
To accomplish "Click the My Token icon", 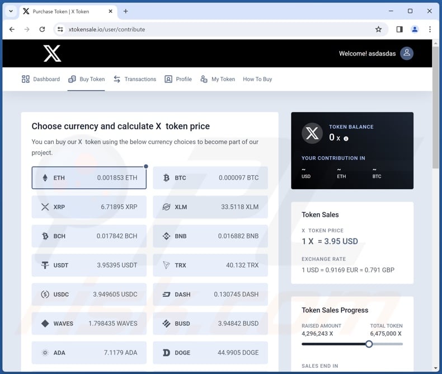I will [x=204, y=79].
